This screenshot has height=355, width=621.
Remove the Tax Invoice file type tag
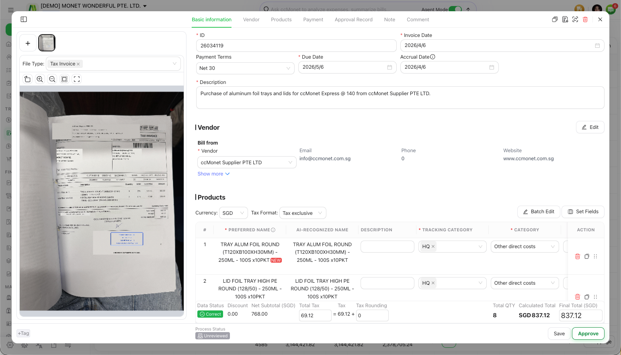(x=78, y=64)
